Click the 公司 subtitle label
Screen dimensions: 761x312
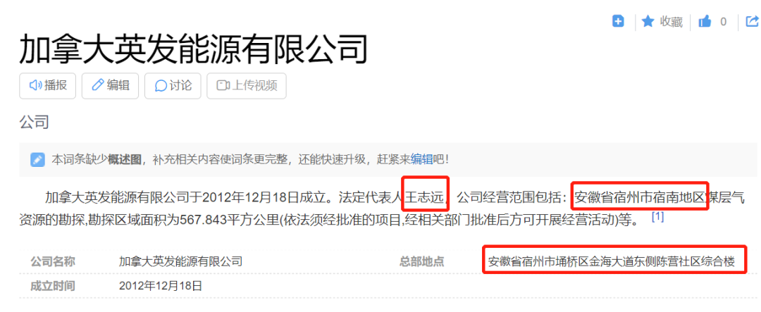pos(34,121)
